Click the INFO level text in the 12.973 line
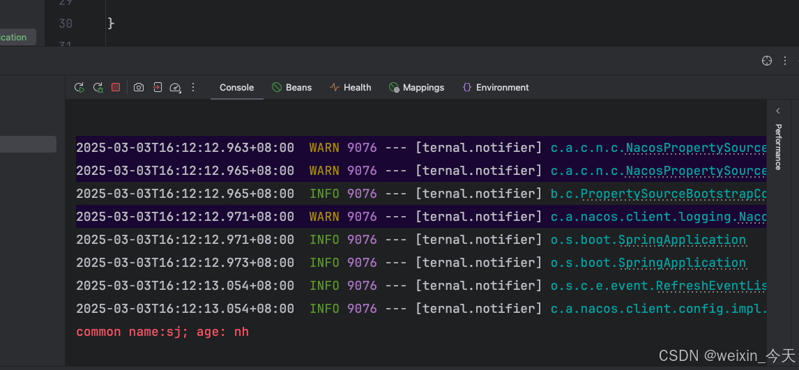The height and width of the screenshot is (370, 799). pos(324,263)
